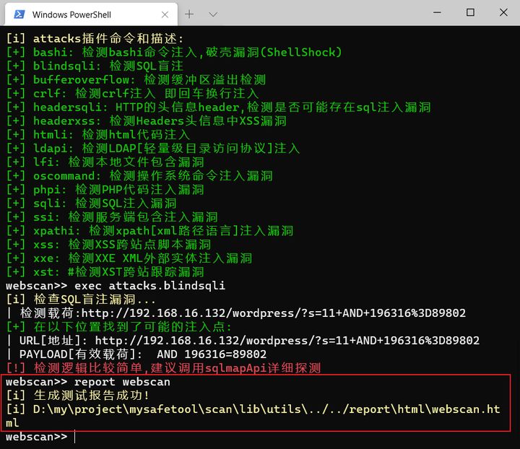Click the 'sqli: 检测SQL注入漏洞' line
520x449 pixels.
pyautogui.click(x=92, y=204)
